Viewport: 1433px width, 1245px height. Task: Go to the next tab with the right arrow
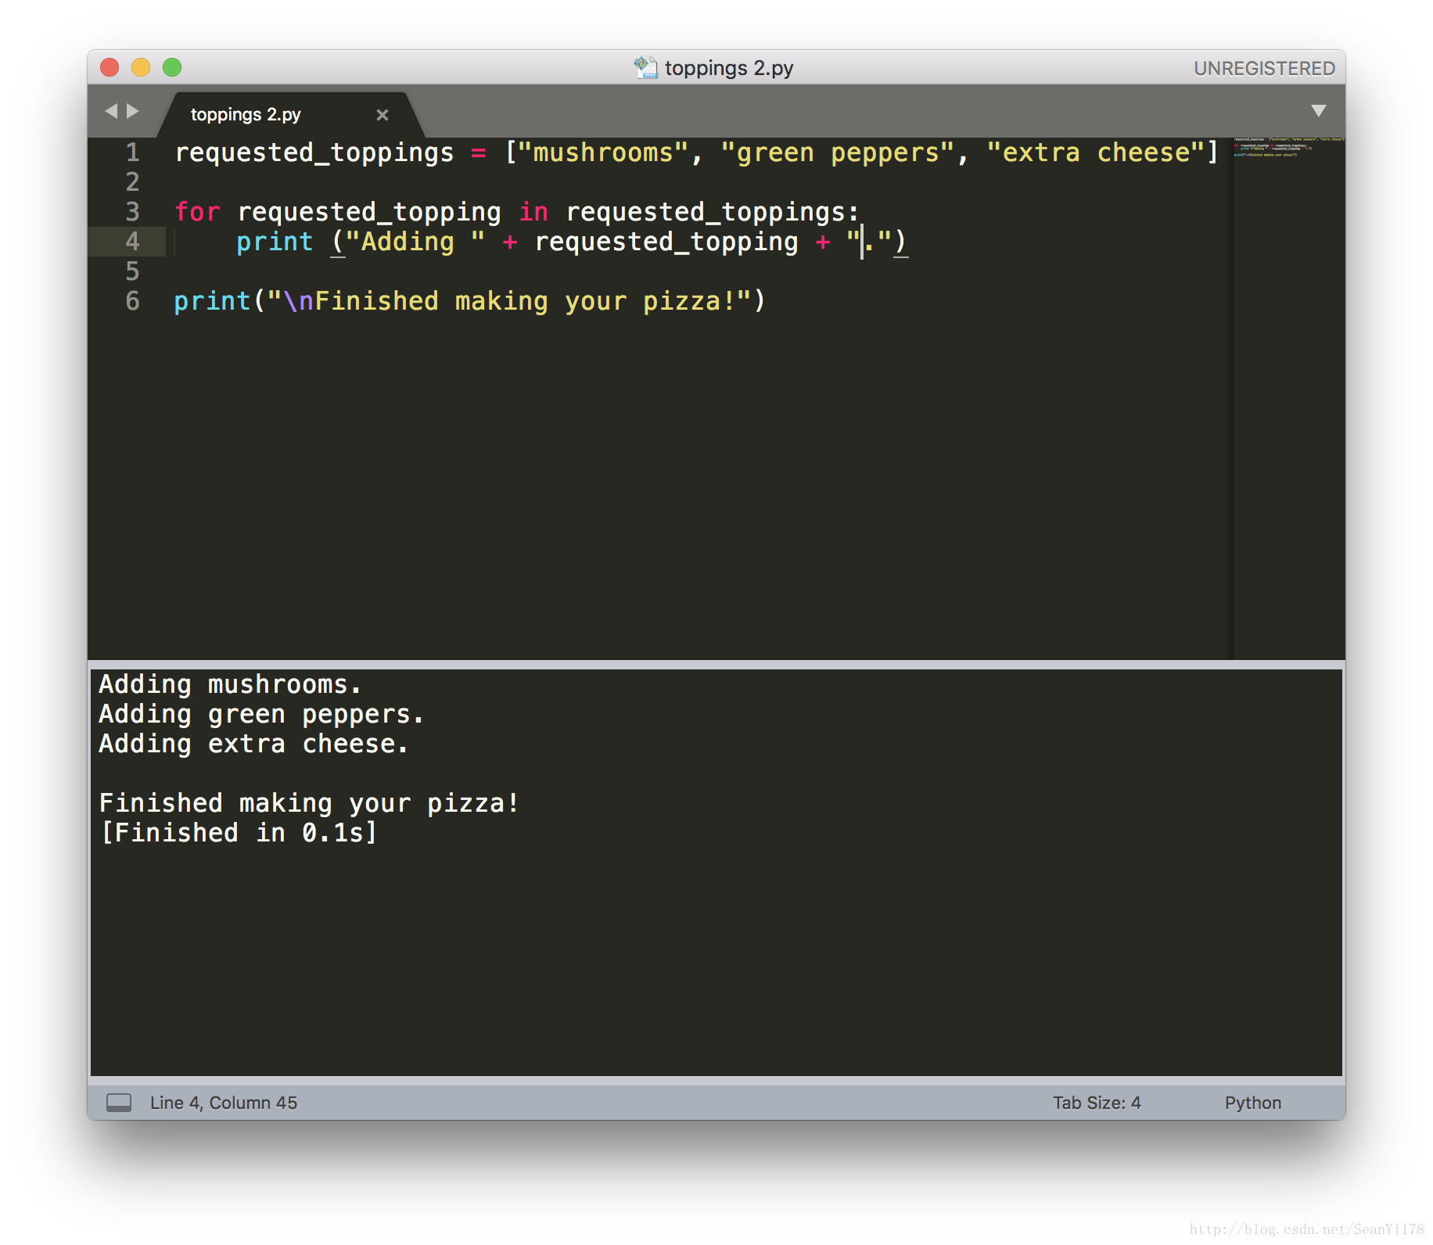[x=133, y=111]
